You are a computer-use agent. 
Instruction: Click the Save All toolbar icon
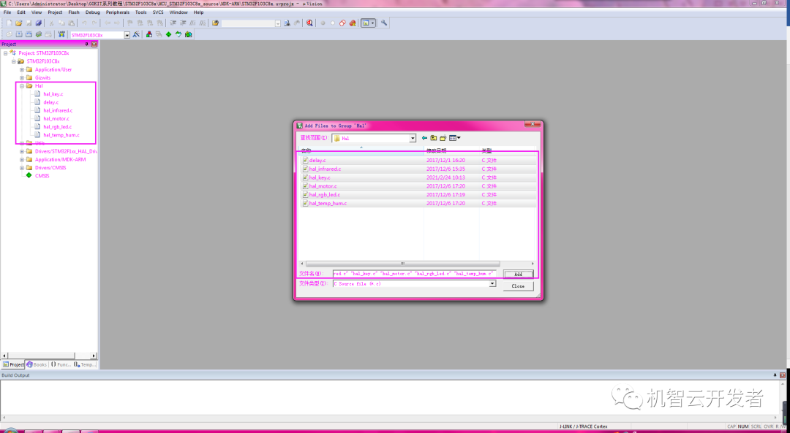point(38,23)
